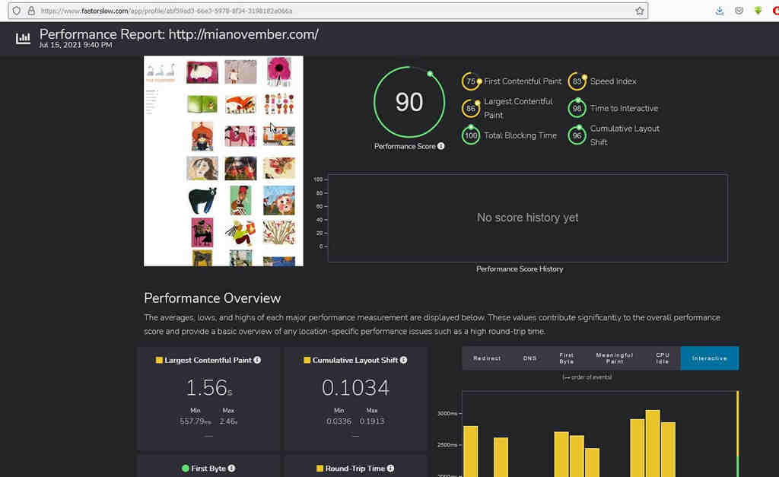Click the 'No score history yet' message
This screenshot has height=477, width=779.
(x=528, y=218)
